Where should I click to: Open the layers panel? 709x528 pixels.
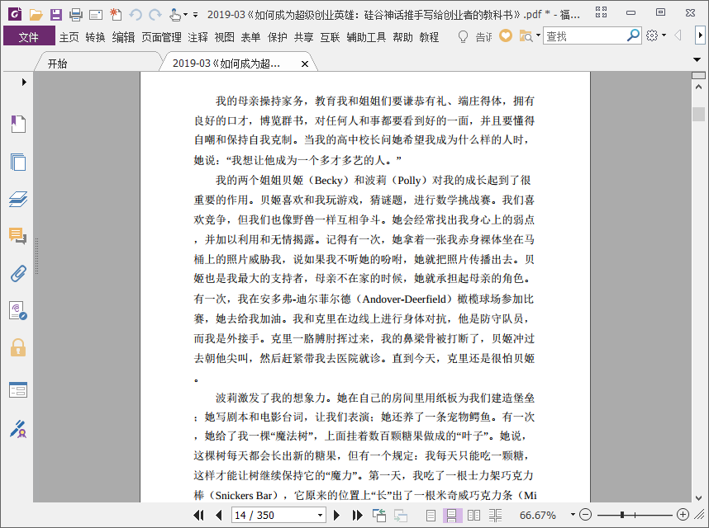click(x=18, y=199)
